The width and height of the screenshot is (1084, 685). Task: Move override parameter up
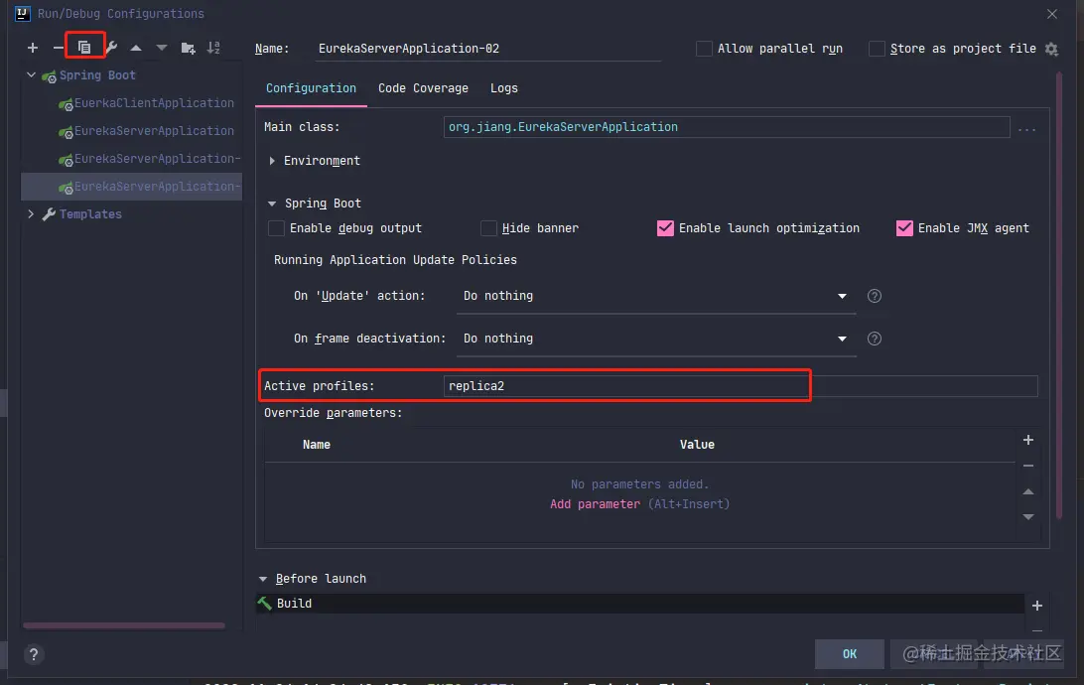1028,491
